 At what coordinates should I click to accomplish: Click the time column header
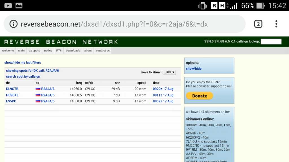pyautogui.click(x=156, y=83)
